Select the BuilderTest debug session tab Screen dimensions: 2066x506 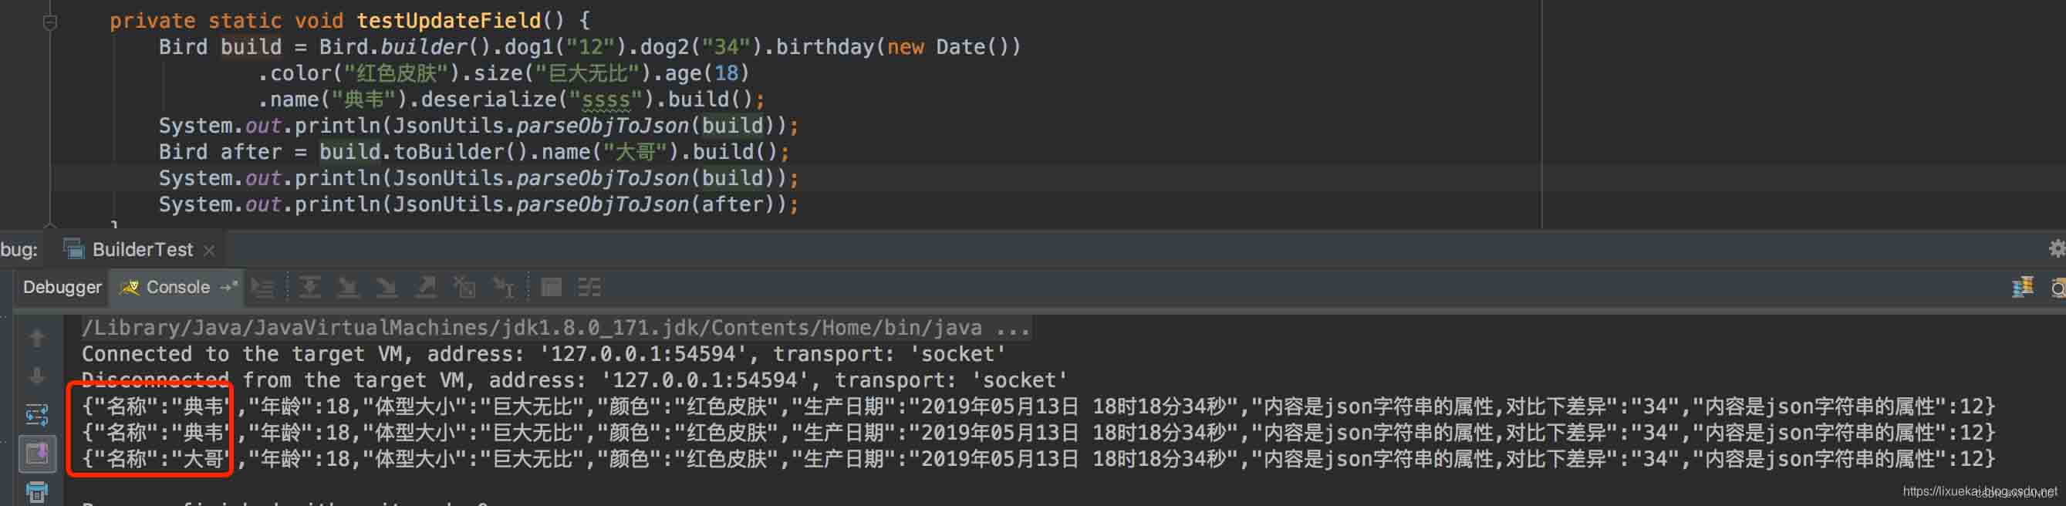(x=141, y=249)
